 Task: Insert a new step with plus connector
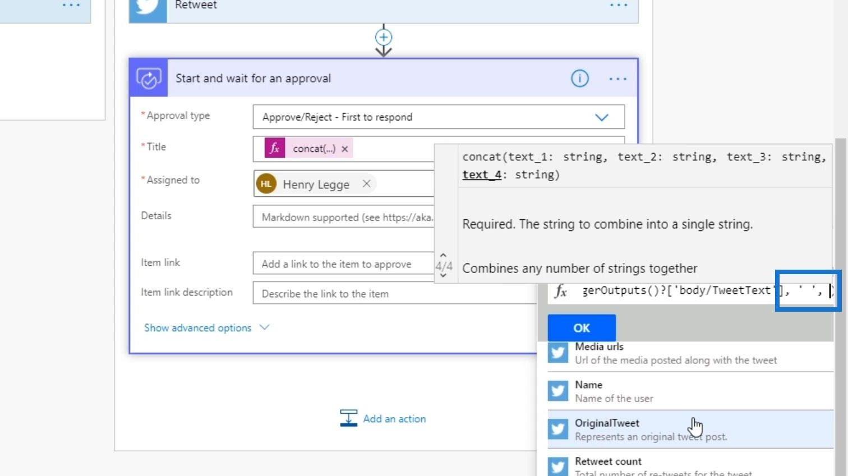pyautogui.click(x=384, y=38)
